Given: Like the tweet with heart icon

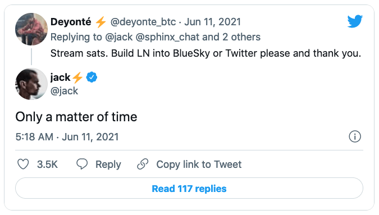Looking at the screenshot, I should (23, 164).
